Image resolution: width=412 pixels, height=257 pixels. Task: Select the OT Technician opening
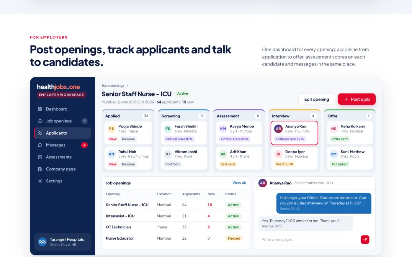tap(176, 227)
